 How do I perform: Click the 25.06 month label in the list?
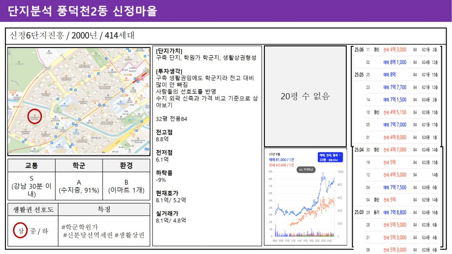point(359,49)
